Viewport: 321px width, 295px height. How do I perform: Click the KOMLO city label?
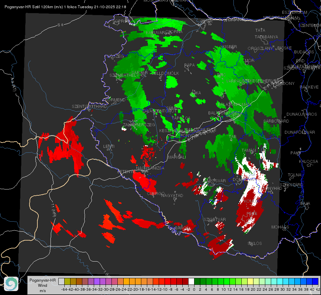(251, 202)
